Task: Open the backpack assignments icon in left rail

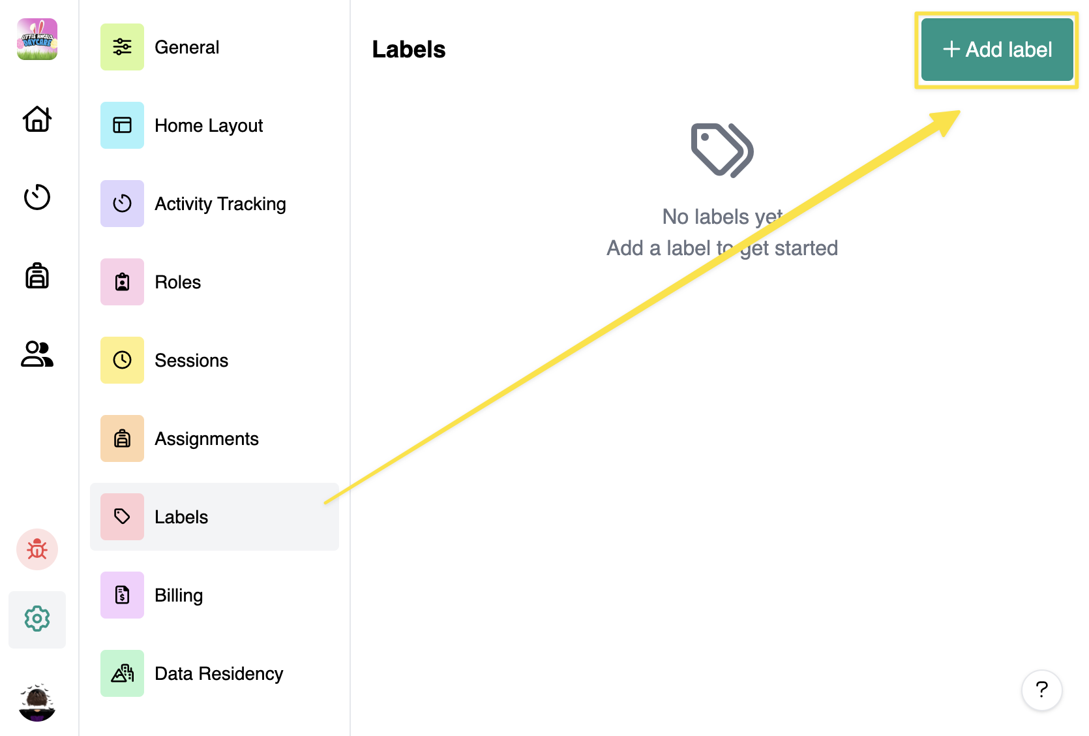Action: pyautogui.click(x=37, y=275)
